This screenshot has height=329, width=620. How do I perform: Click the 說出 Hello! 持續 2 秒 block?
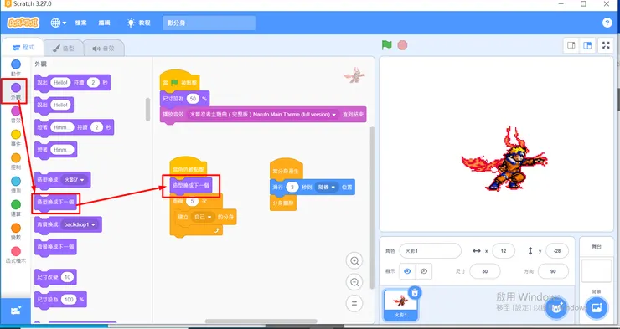(72, 83)
